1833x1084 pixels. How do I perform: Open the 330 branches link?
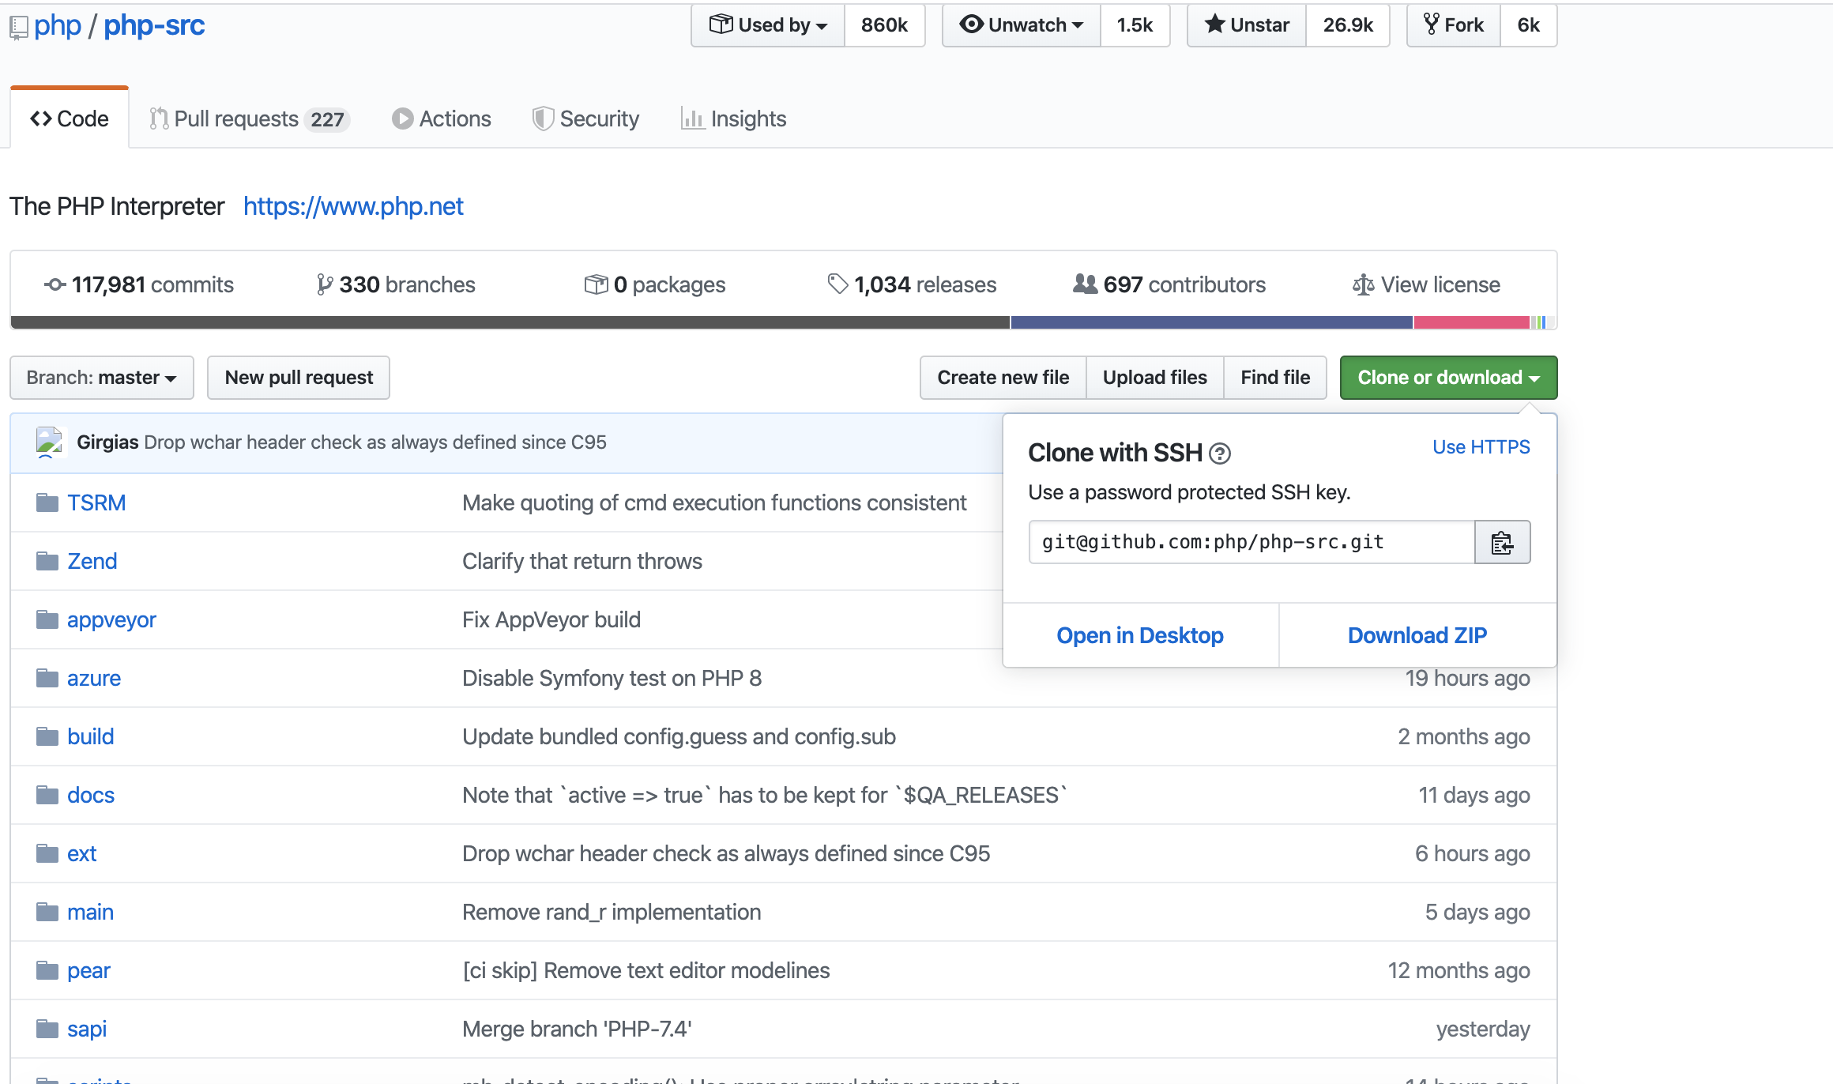(396, 284)
